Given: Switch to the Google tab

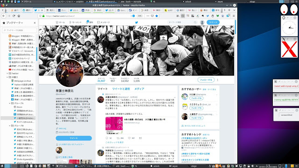Looking at the screenshot, I should [121, 10].
